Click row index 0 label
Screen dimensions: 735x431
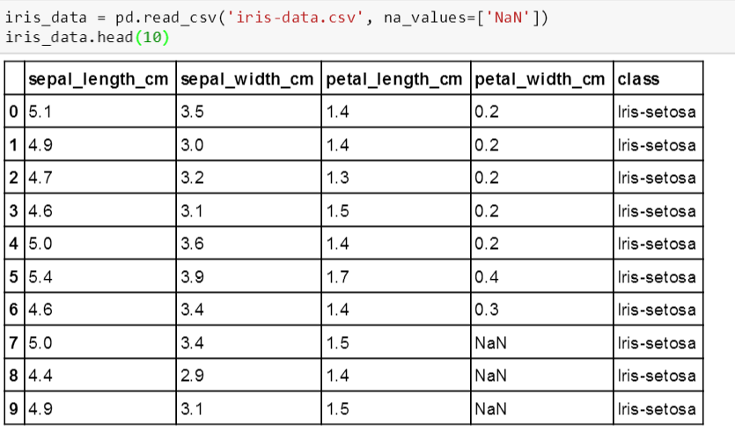13,112
